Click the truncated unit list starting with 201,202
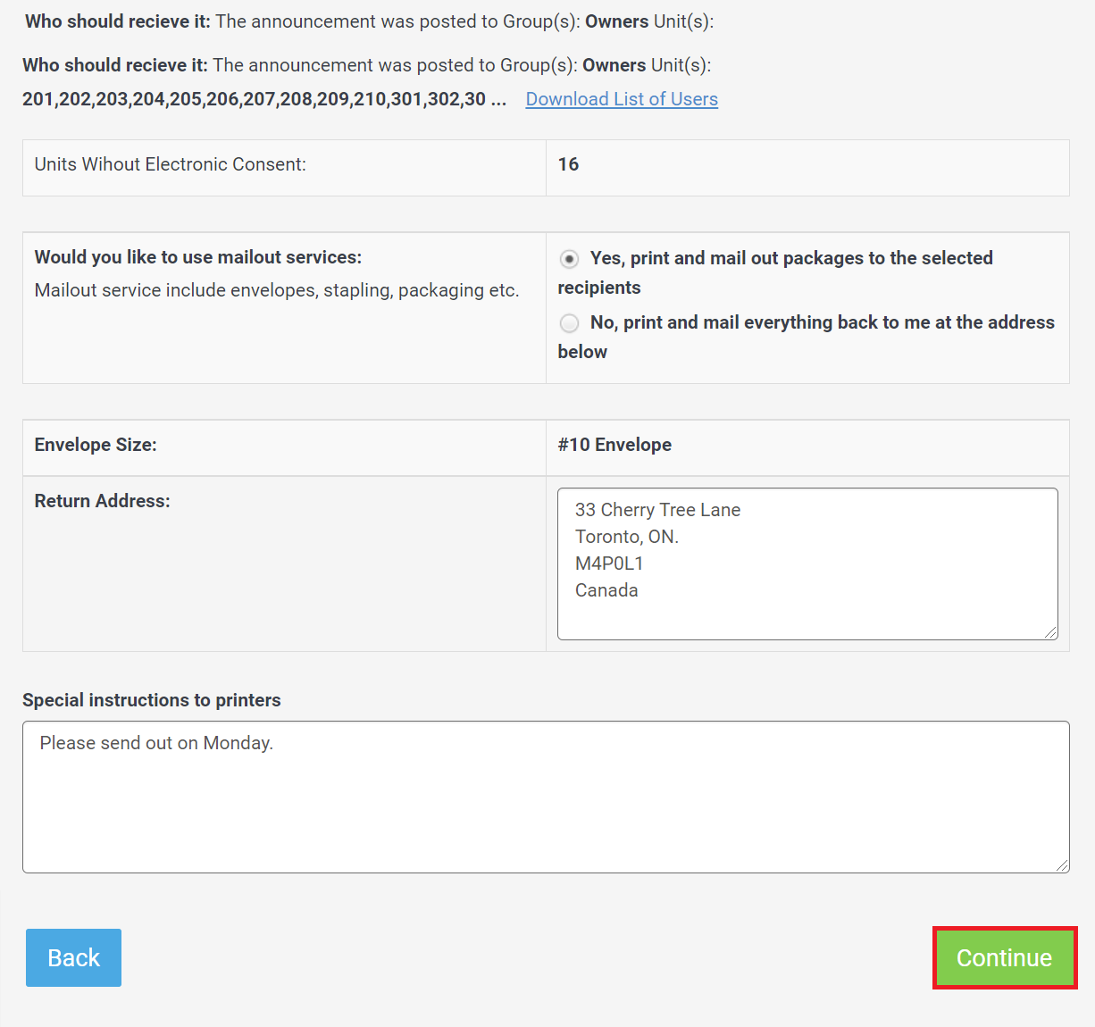 (x=264, y=99)
